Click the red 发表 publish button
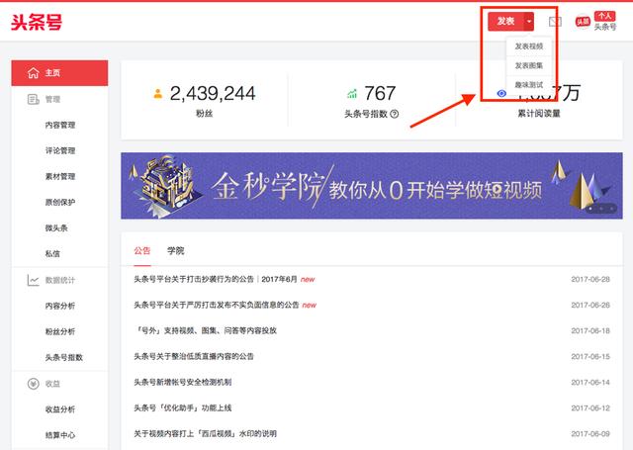Viewport: 633px width, 450px height. pos(505,22)
